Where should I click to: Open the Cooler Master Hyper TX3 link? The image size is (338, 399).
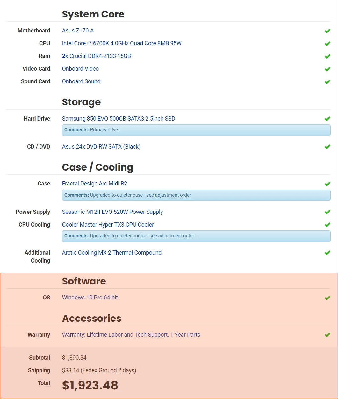pyautogui.click(x=108, y=225)
